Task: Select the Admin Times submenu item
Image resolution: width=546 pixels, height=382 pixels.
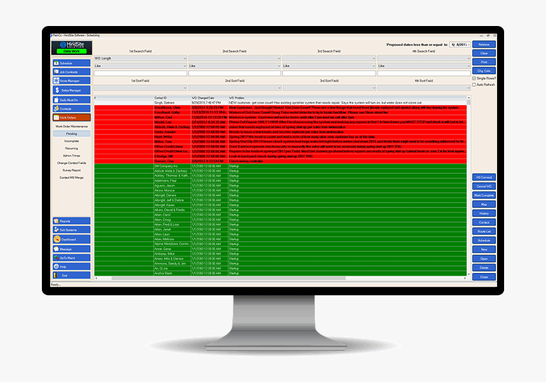Action: 72,155
